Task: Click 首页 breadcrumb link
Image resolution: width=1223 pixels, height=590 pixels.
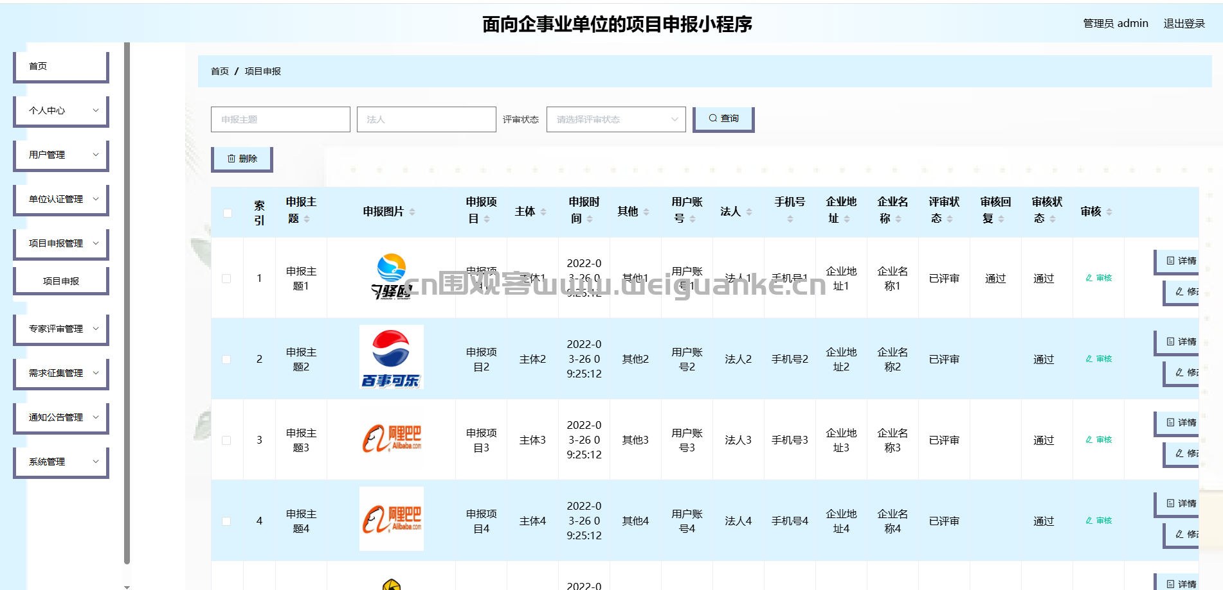Action: (x=220, y=71)
